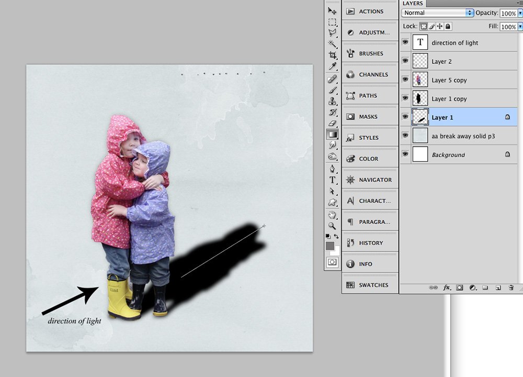Toggle visibility of Layer 1
This screenshot has width=523, height=377.
405,117
